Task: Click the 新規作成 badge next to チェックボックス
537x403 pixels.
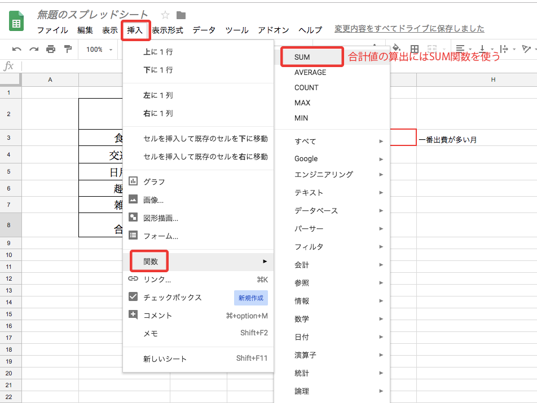Action: pos(250,298)
